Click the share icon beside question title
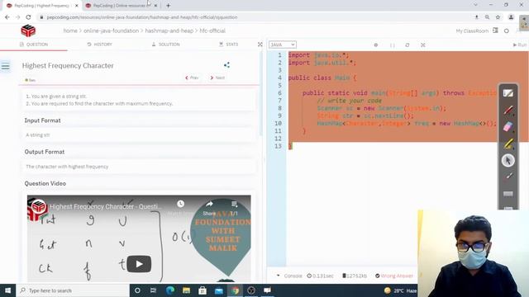This screenshot has height=297, width=529. coord(226,65)
